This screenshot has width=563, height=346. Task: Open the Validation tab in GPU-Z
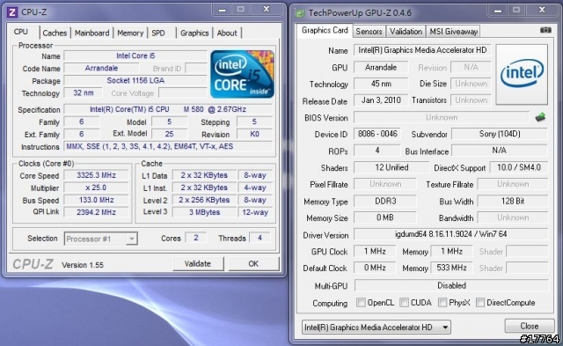[406, 32]
